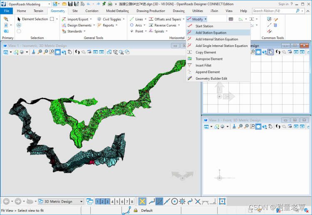Toggle view 4 button on

112,202
